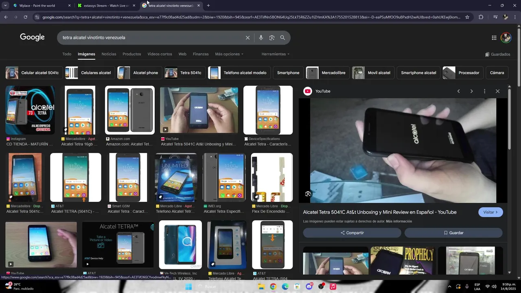Open Chrome extensions puzzle icon
This screenshot has width=521, height=293.
click(481, 17)
